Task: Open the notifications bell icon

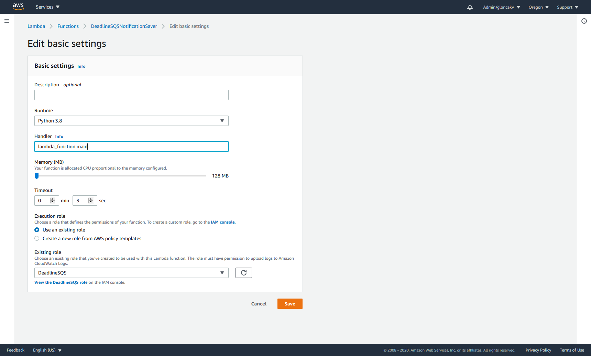Action: click(470, 7)
